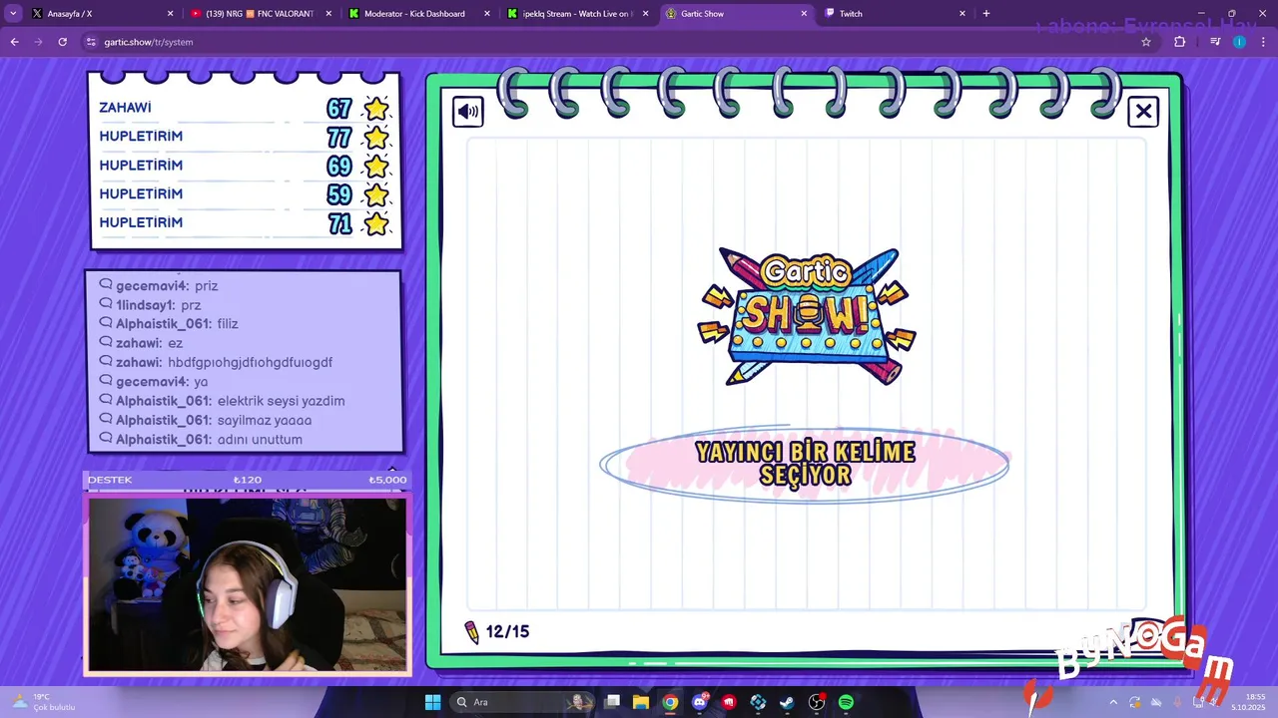Image resolution: width=1278 pixels, height=718 pixels.
Task: Open the tab search dropdown arrow
Action: click(x=13, y=14)
